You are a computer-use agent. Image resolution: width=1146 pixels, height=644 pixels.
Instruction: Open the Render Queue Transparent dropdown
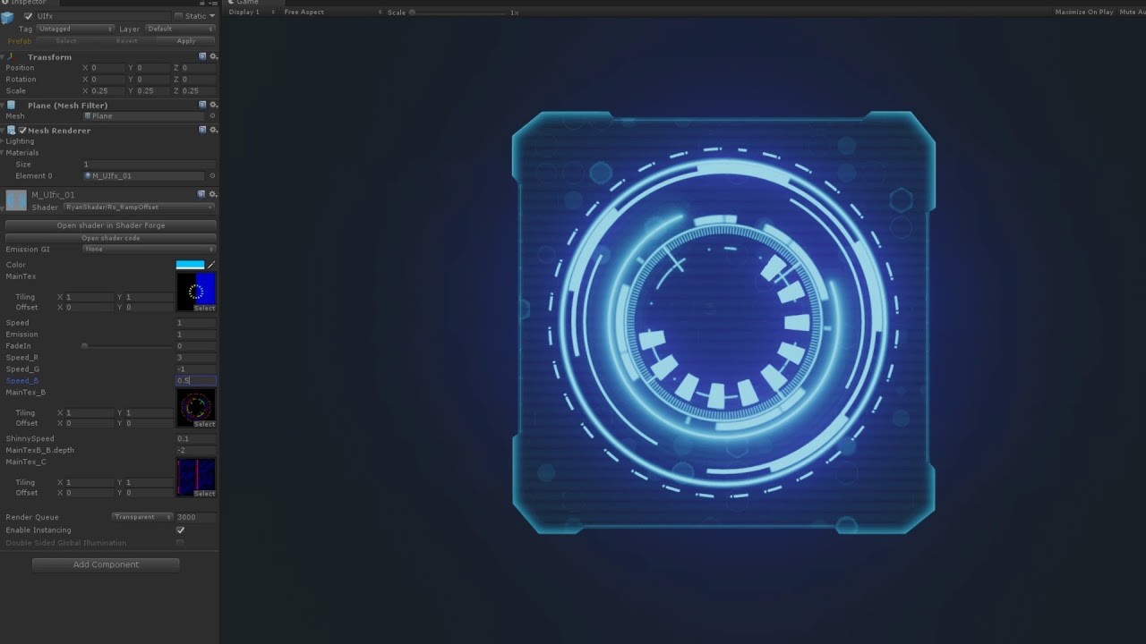tap(141, 516)
